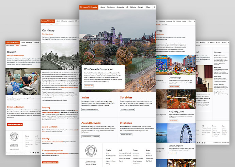Viewport: 235px width, 167px height.
Task: Click university seal in center homepage footer
Action: point(91,151)
